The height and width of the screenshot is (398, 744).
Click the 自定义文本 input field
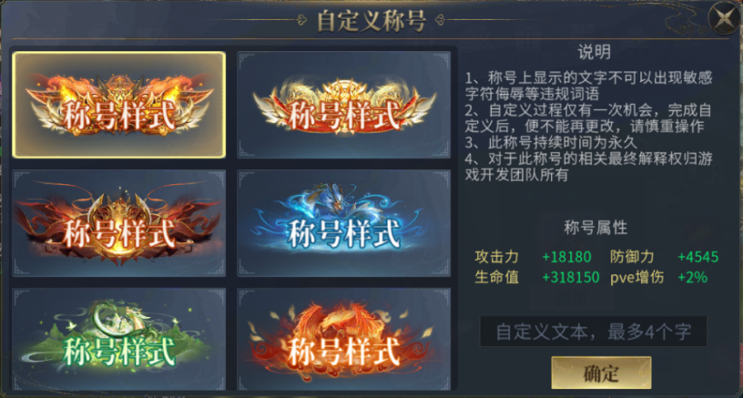[593, 332]
